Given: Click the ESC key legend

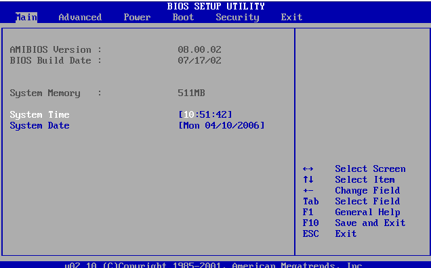Looking at the screenshot, I should 310,233.
